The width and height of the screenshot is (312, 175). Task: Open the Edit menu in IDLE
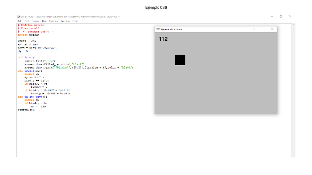pyautogui.click(x=26, y=21)
